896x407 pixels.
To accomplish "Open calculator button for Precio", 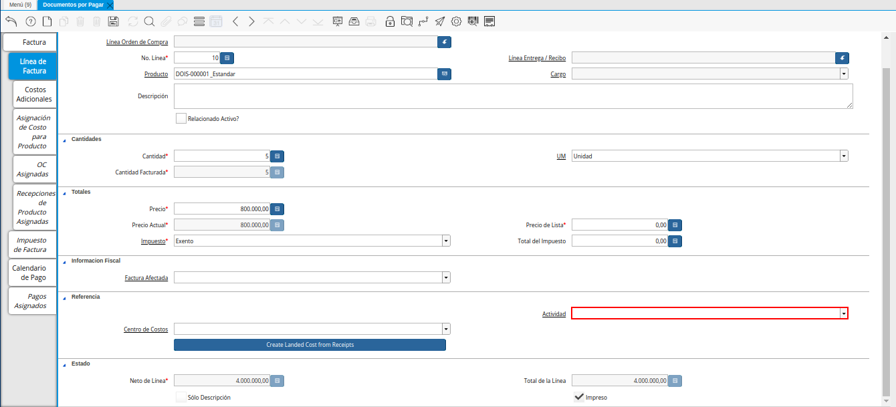I will [x=277, y=209].
